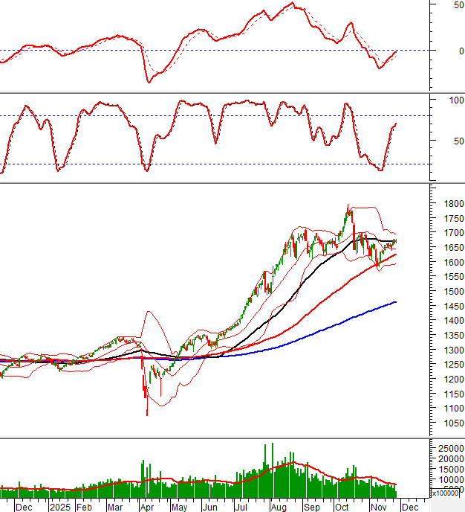Click the x100000 volume scale label
Screen dimensions: 465x512
coord(448,493)
